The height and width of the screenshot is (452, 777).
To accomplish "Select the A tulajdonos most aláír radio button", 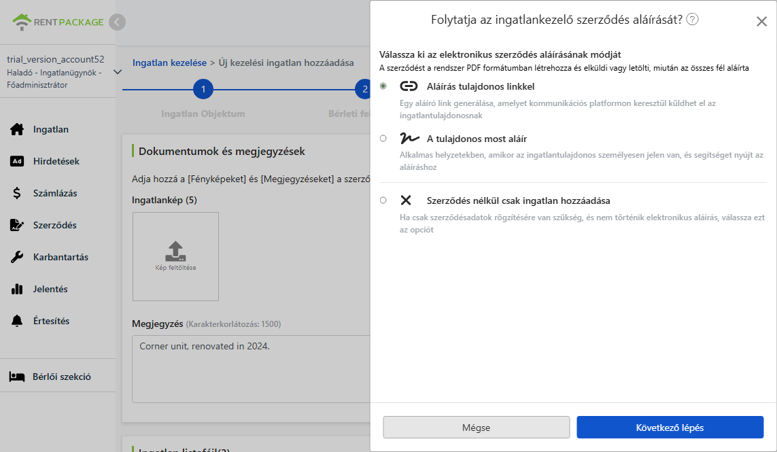I will (383, 138).
